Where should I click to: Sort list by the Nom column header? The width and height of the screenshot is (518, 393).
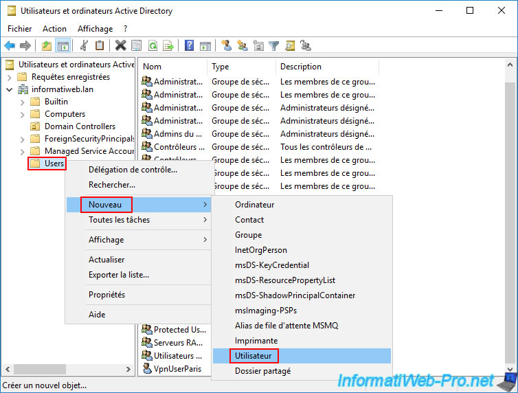point(152,67)
